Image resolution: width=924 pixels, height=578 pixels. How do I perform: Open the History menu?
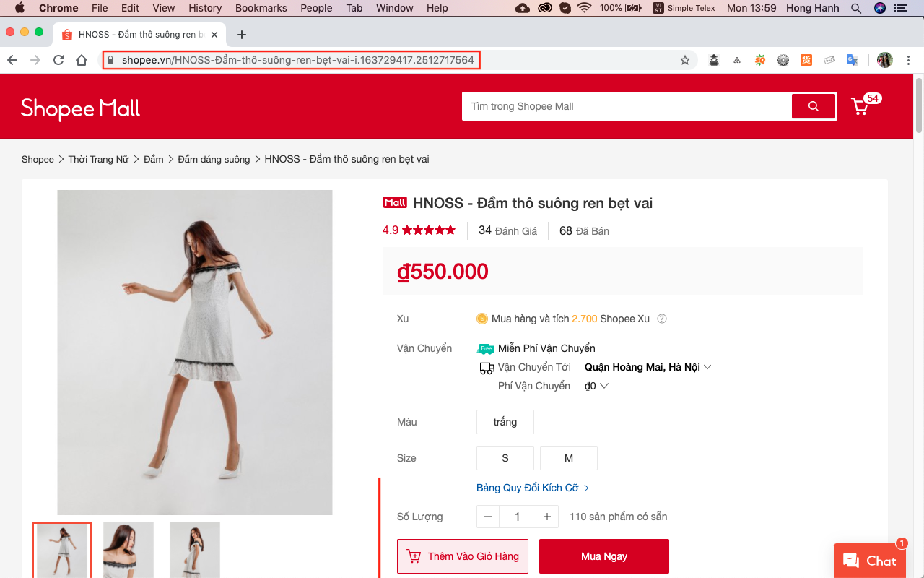click(x=205, y=8)
